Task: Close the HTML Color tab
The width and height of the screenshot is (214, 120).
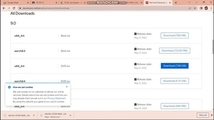Action: click(141, 3)
